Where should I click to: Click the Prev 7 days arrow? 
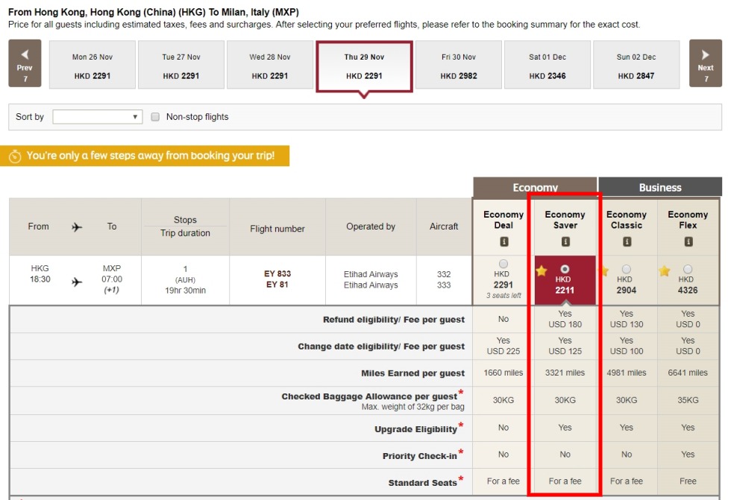(x=25, y=64)
